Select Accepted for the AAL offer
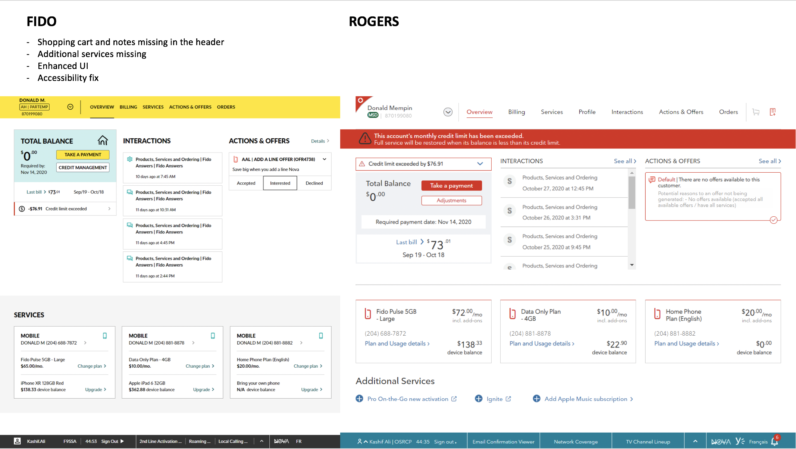 point(246,183)
